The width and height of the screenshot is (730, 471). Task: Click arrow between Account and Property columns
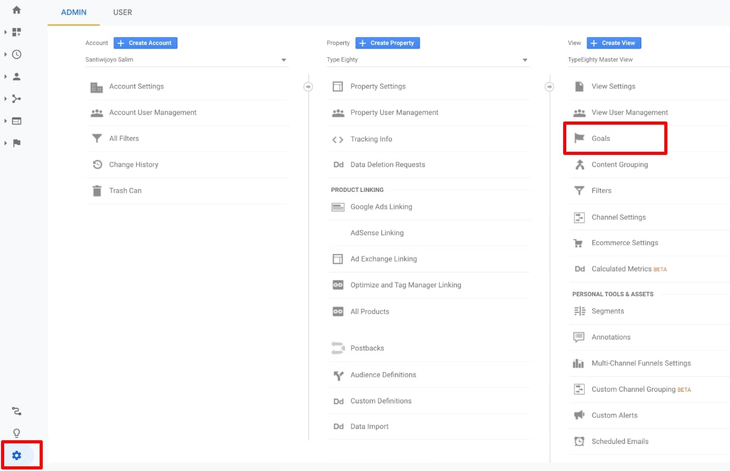click(308, 87)
